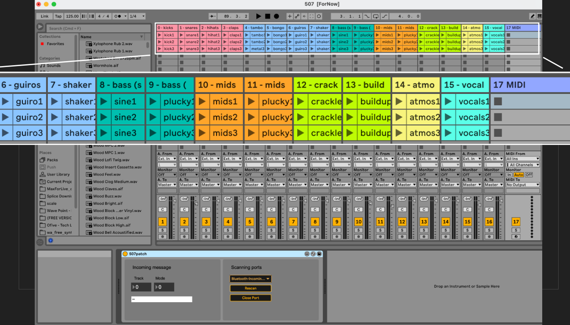This screenshot has height=325, width=570.
Task: Click the transport Record button
Action: (x=276, y=16)
